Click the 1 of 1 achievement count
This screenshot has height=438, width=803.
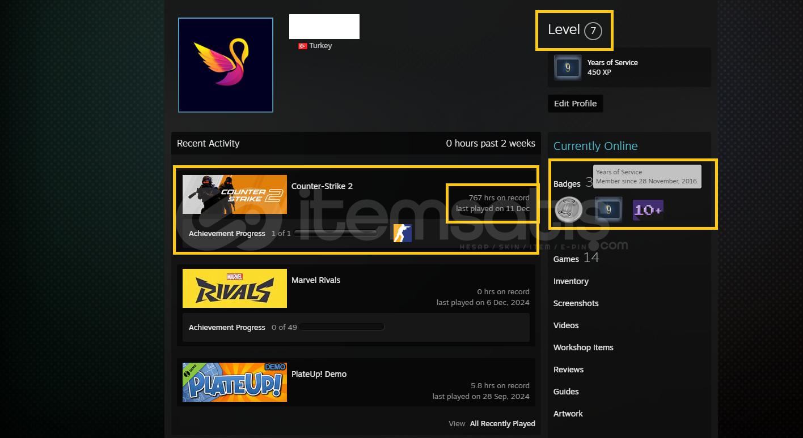(x=281, y=233)
